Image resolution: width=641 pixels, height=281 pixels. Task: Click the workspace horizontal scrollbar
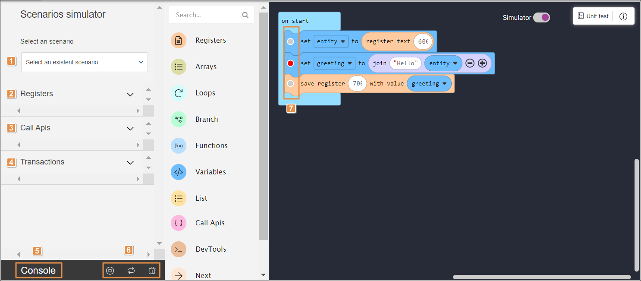(x=541, y=277)
